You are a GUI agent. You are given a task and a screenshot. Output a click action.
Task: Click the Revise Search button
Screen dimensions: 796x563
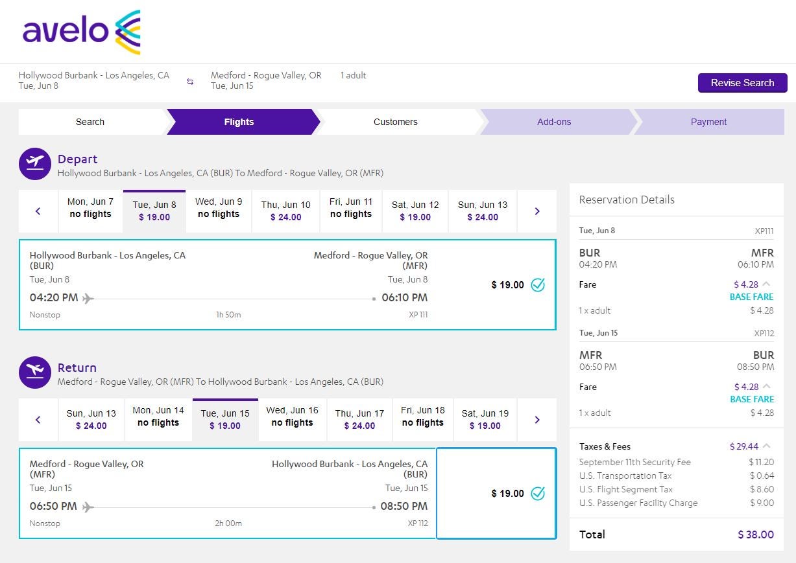coord(742,83)
